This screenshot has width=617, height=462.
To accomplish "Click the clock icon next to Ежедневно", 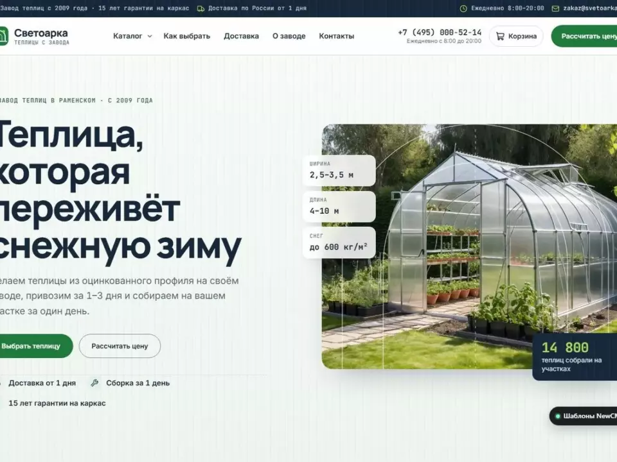I will (x=463, y=8).
